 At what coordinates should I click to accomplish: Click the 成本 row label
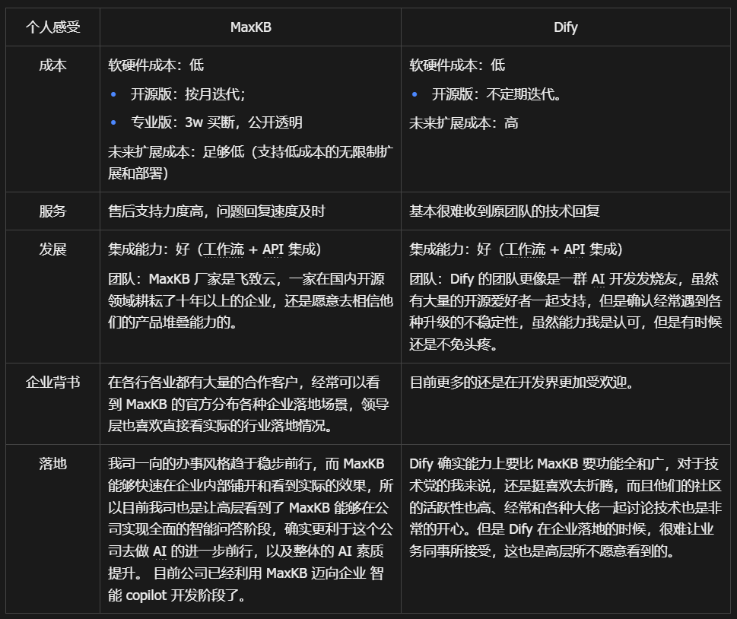click(x=52, y=65)
